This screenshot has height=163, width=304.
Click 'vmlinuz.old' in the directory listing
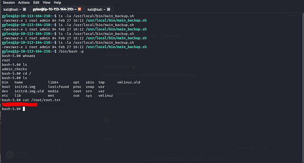click(x=129, y=82)
